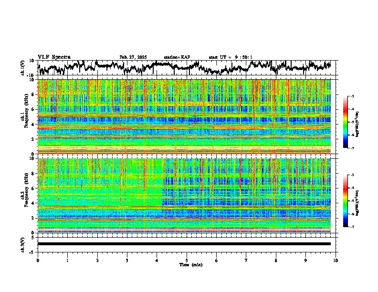
Task: Click the "-3" label on ch.1 colorbar
Action: [x=352, y=96]
